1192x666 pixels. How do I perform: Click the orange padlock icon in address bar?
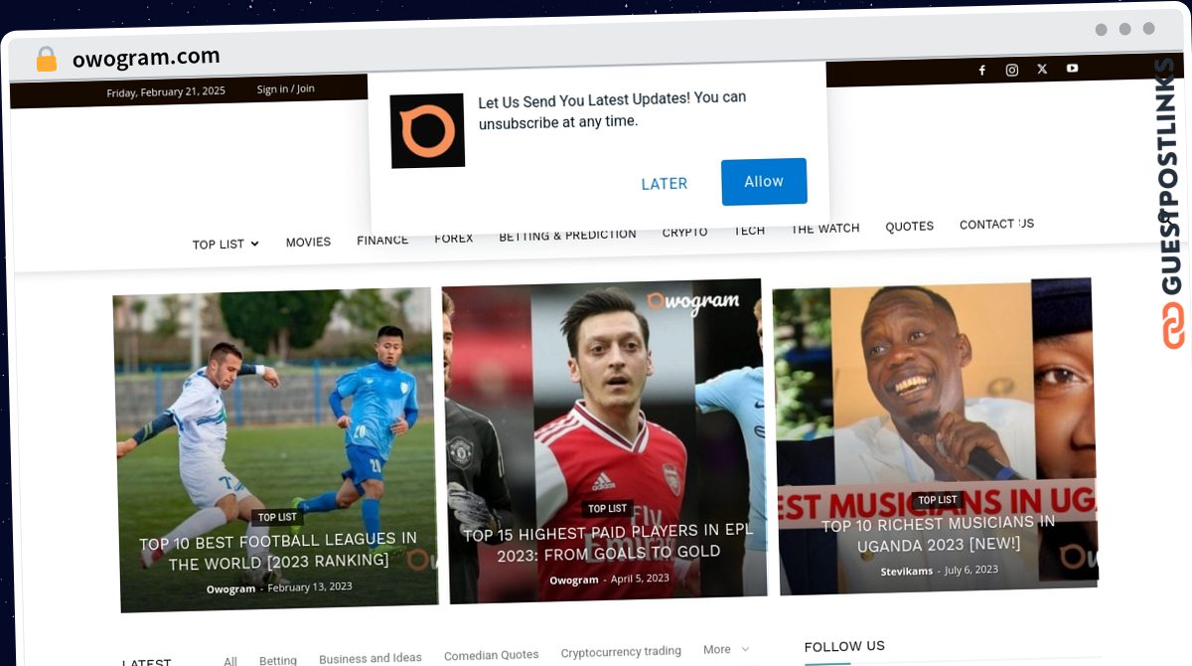46,59
